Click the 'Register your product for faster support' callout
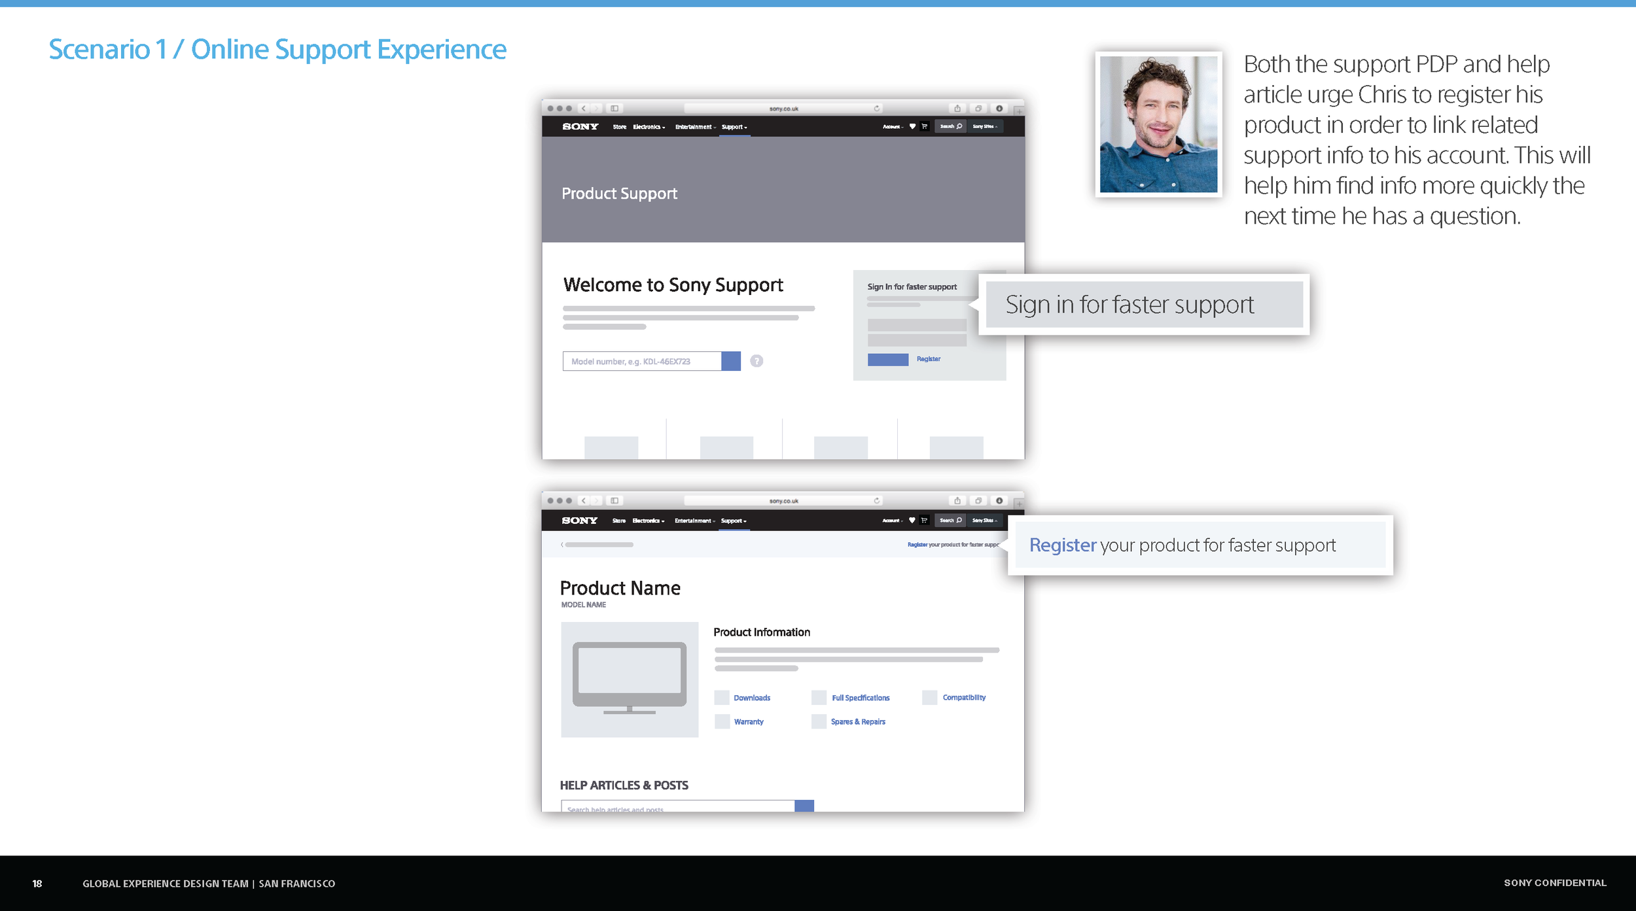This screenshot has height=911, width=1636. (x=1200, y=545)
